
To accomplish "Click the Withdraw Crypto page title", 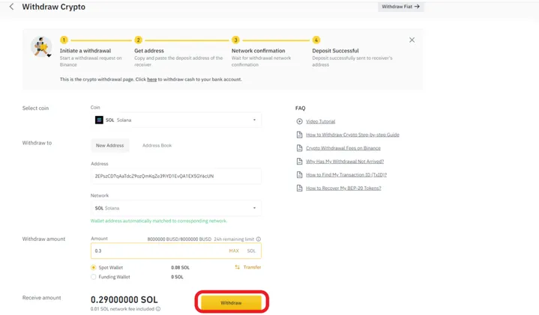I will [x=54, y=7].
